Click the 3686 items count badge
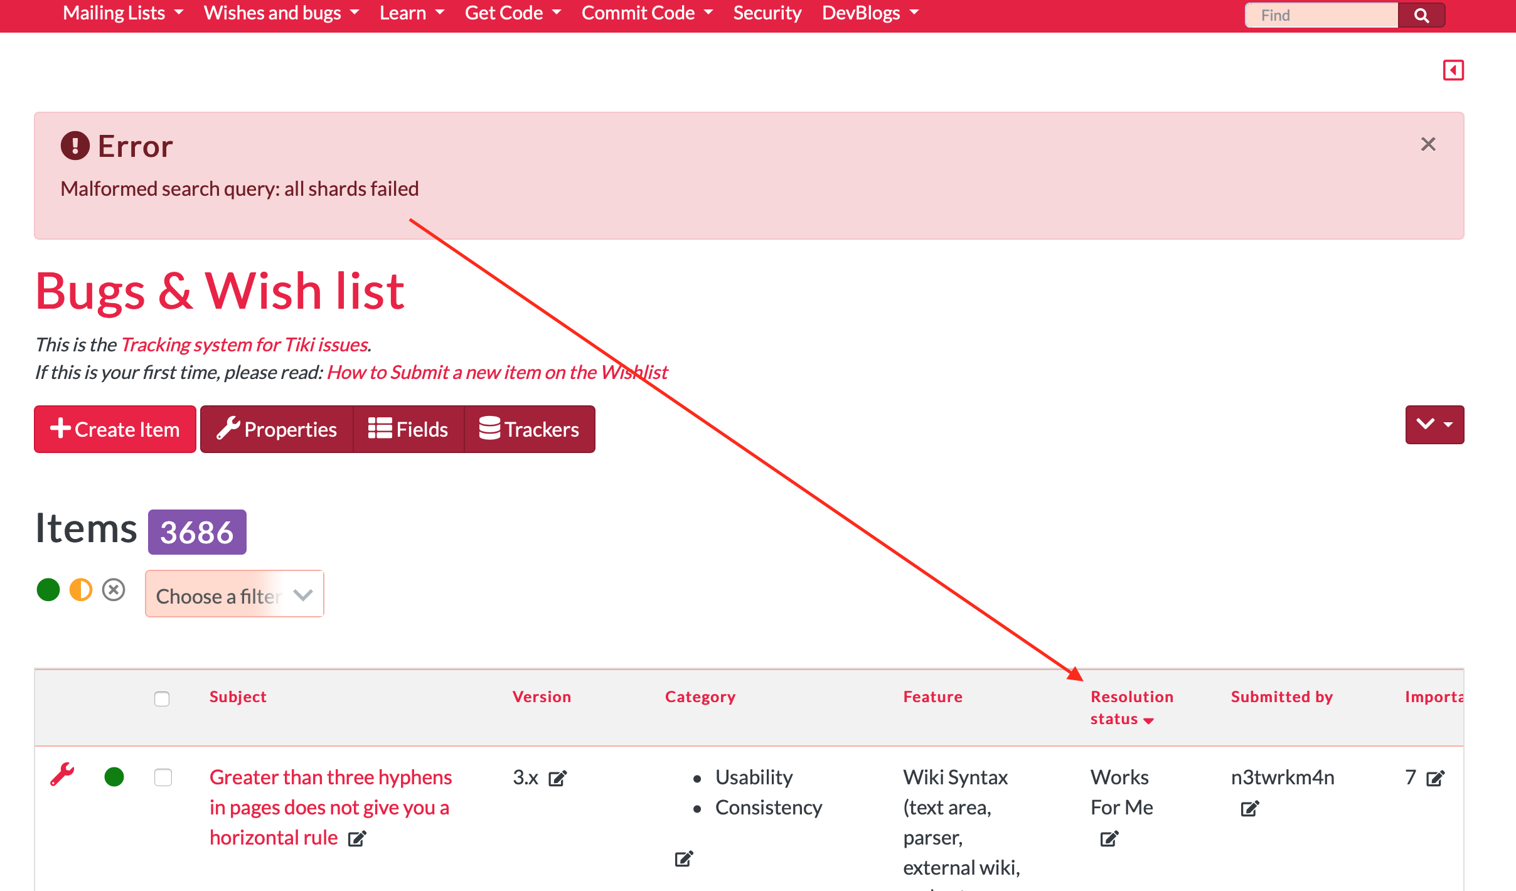 197,532
